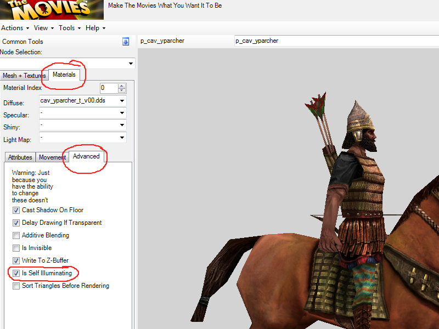Image resolution: width=439 pixels, height=329 pixels.
Task: Click the Specular label
Action: tap(16, 115)
